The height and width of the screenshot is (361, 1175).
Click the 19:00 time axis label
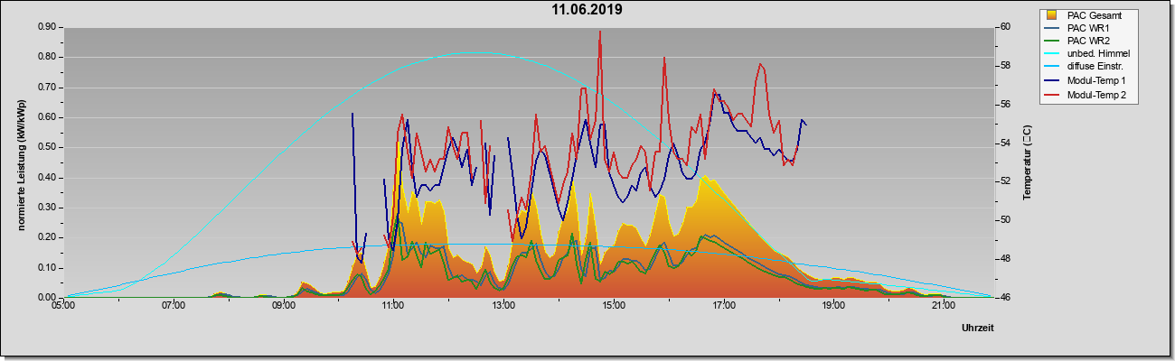tap(833, 306)
